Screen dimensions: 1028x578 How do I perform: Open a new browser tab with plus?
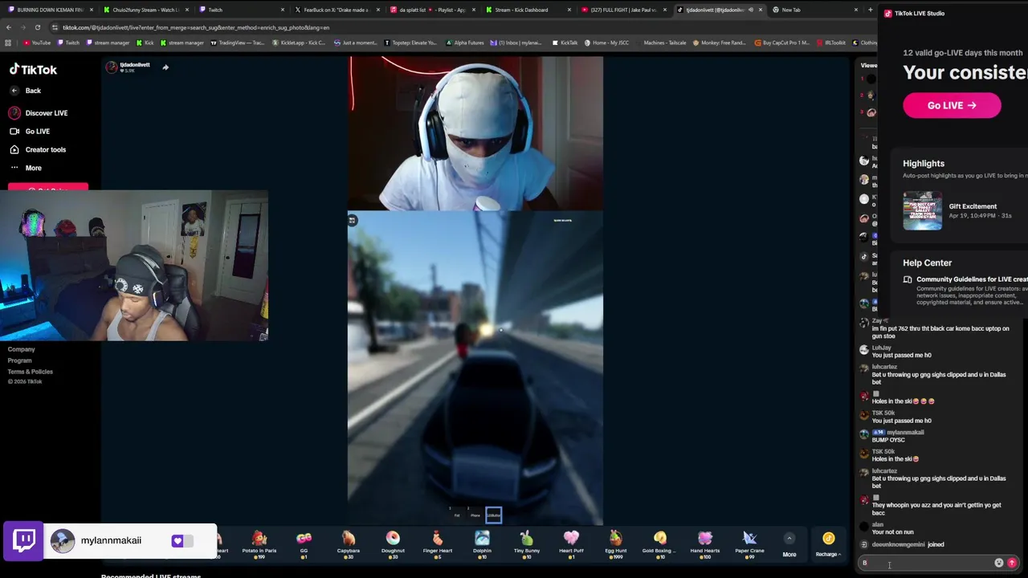point(870,10)
